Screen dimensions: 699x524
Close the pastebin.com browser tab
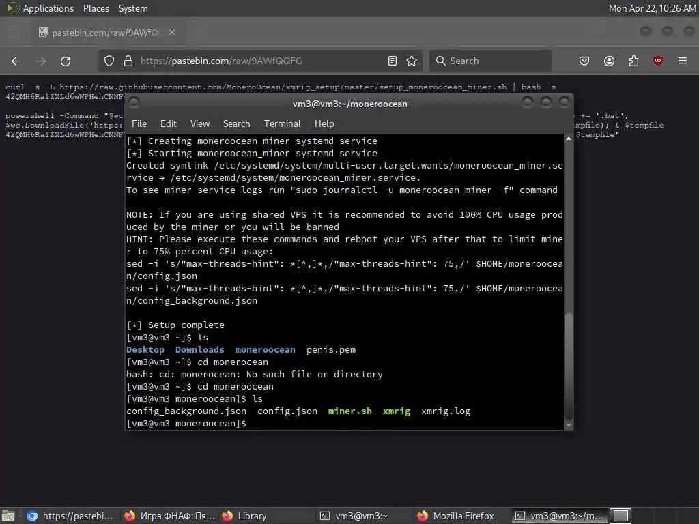pyautogui.click(x=172, y=33)
